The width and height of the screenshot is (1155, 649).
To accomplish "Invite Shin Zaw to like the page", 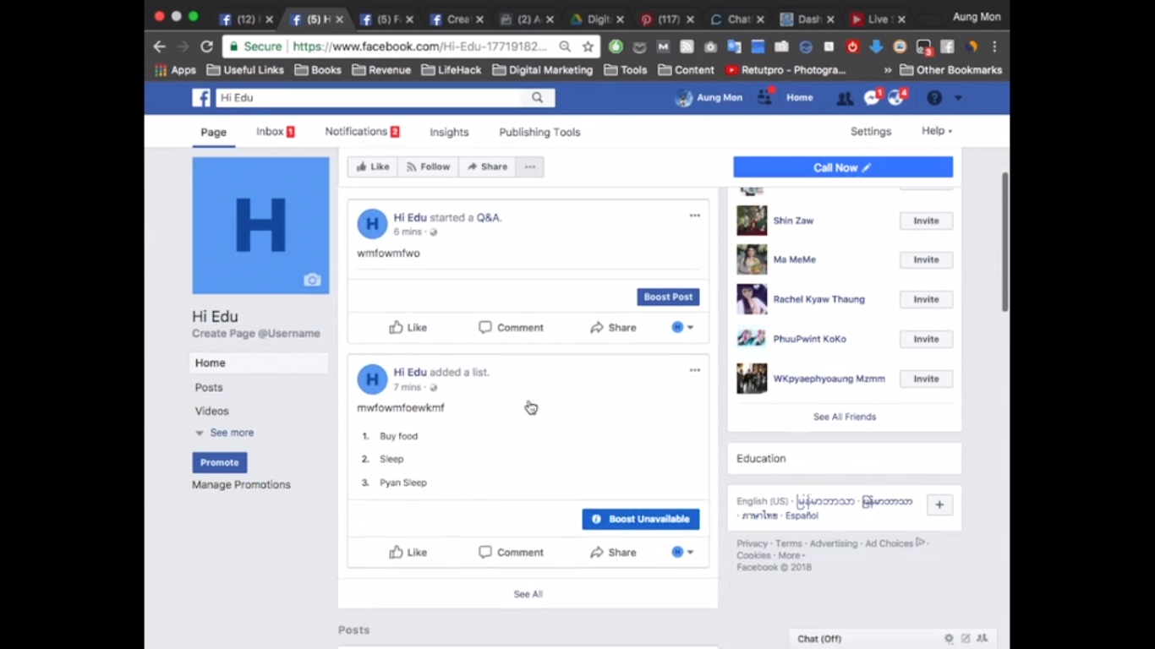I will (926, 221).
